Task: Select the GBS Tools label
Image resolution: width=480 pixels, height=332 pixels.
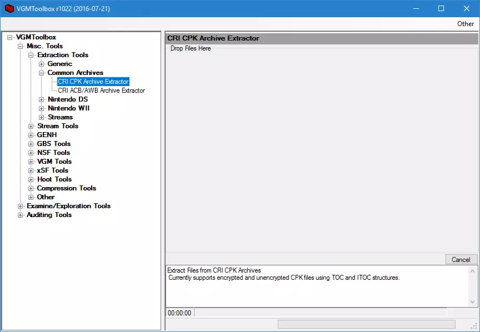Action: [x=53, y=143]
